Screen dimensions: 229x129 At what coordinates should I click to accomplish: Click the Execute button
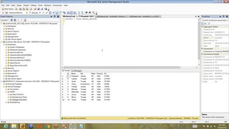[34, 13]
